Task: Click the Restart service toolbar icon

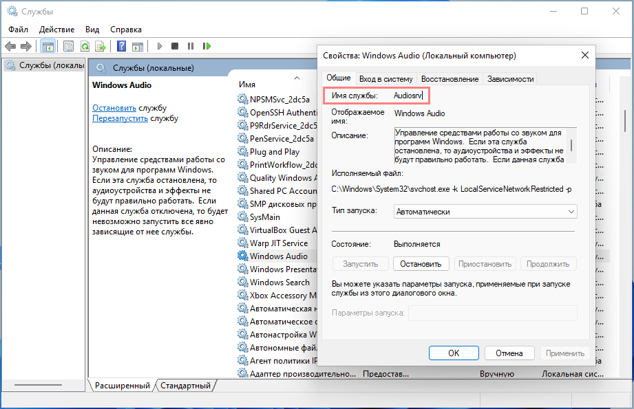Action: click(207, 47)
